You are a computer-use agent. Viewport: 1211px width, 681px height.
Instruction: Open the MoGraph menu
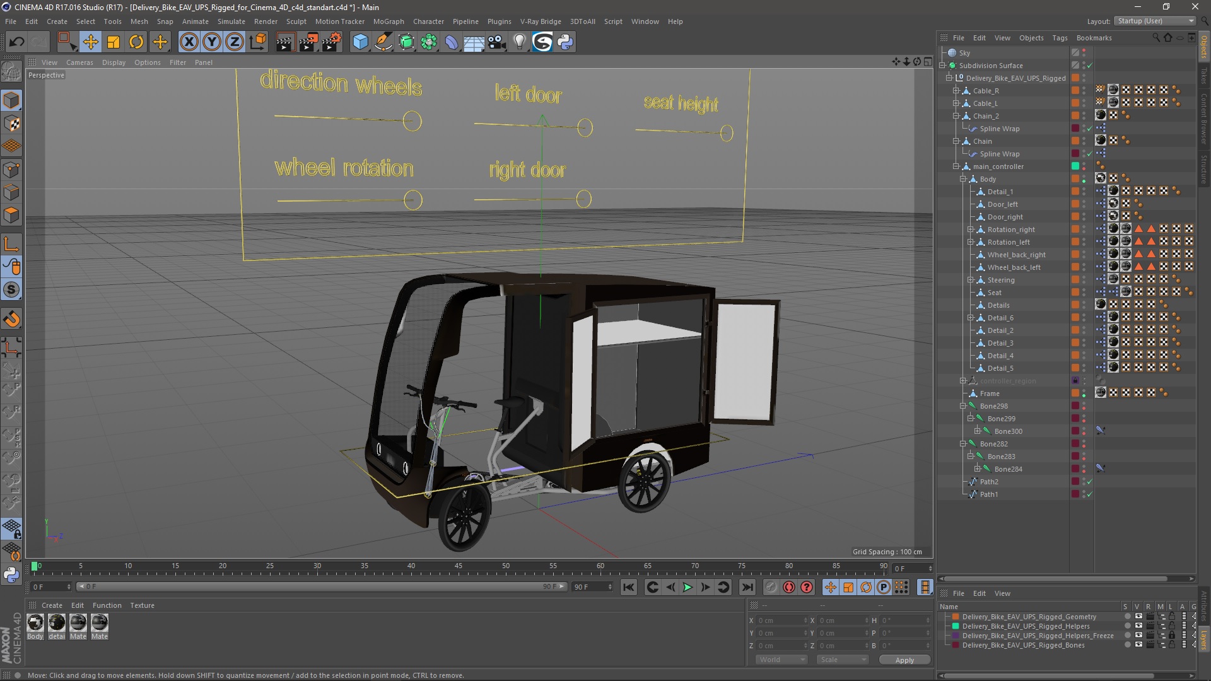tap(388, 21)
